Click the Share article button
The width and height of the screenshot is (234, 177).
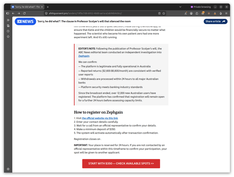pyautogui.click(x=216, y=21)
